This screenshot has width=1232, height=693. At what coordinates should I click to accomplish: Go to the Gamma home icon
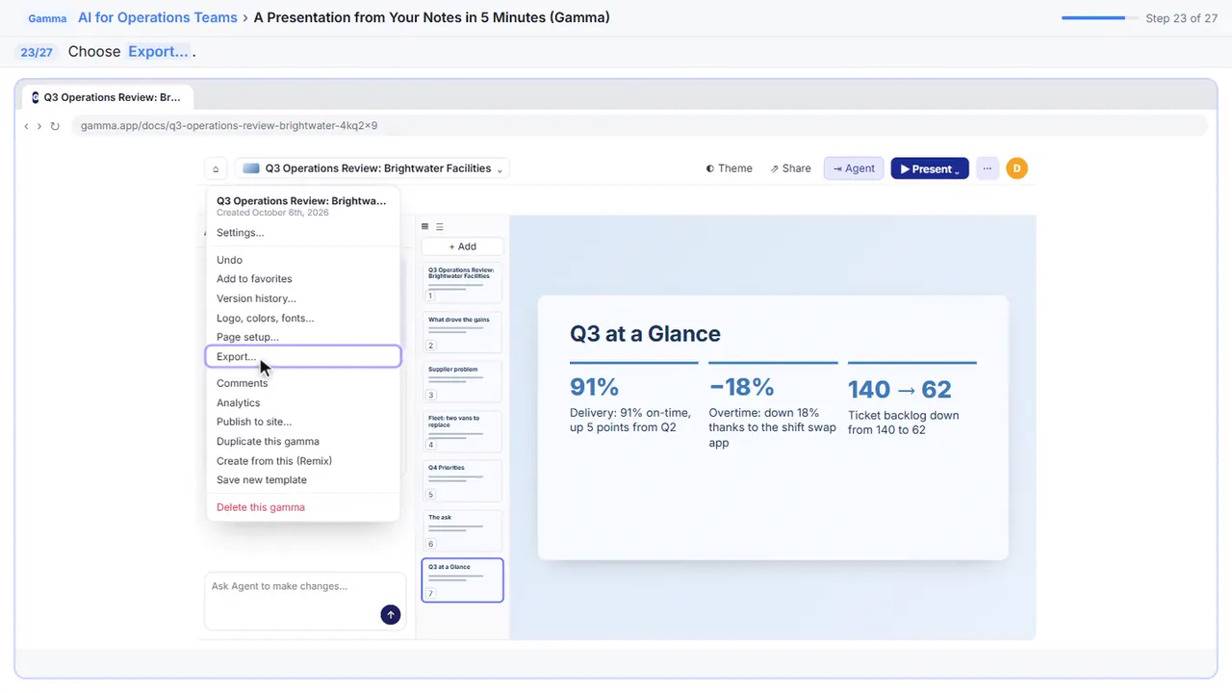[x=216, y=168]
